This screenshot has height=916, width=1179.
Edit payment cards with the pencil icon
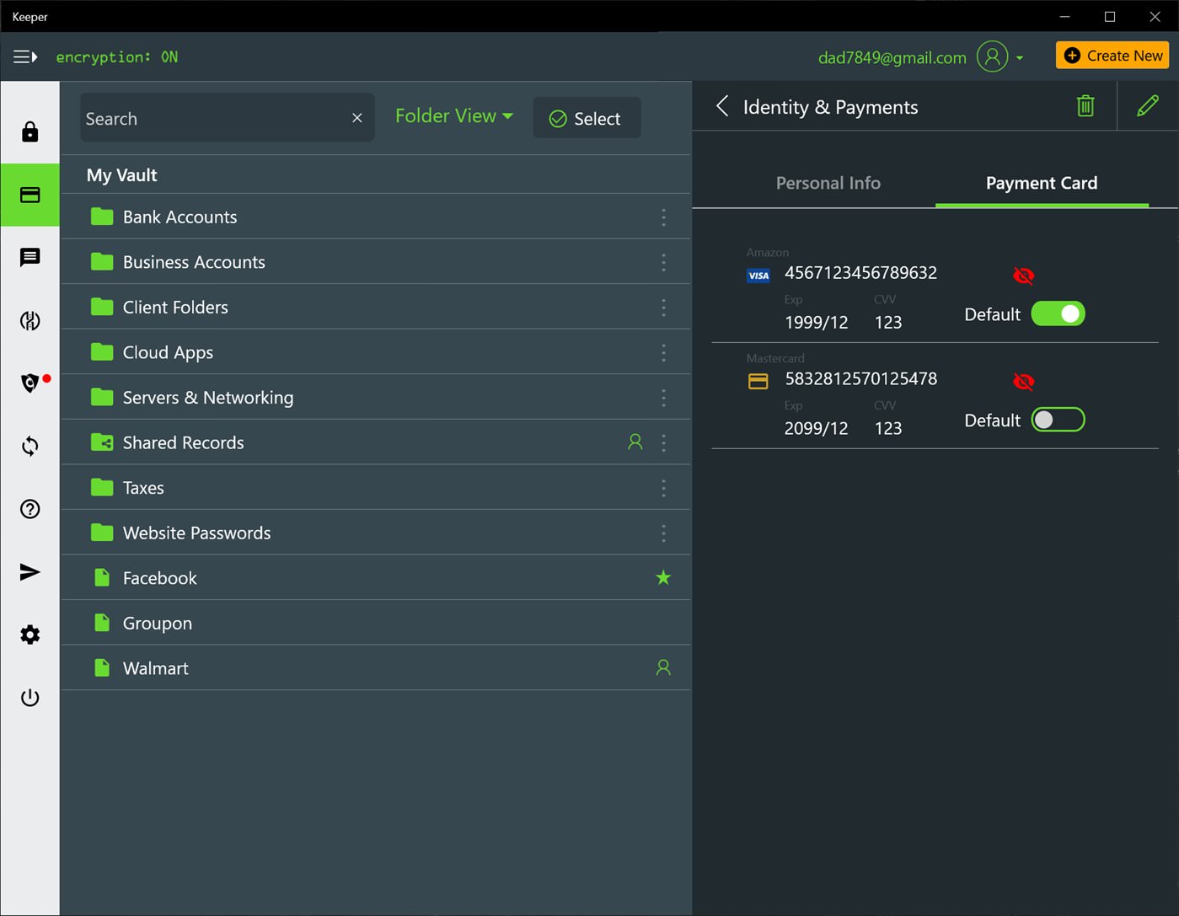1147,106
